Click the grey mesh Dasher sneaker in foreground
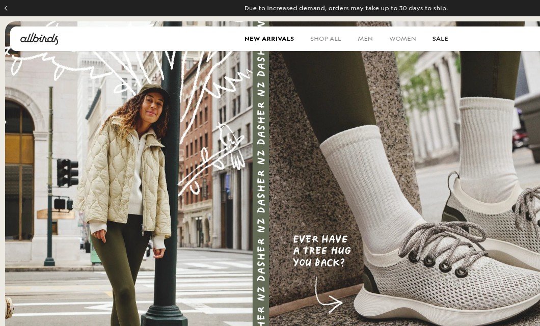Viewport: 540px width, 326px height. pyautogui.click(x=448, y=272)
